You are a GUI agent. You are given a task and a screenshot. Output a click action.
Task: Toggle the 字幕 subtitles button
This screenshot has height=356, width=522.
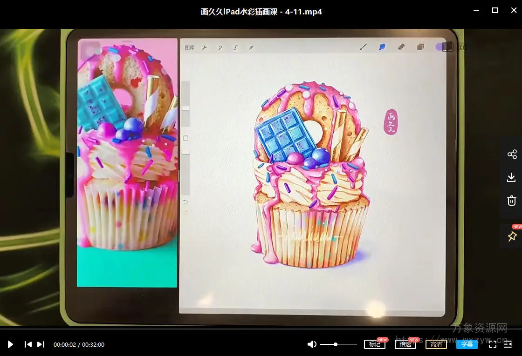point(467,344)
